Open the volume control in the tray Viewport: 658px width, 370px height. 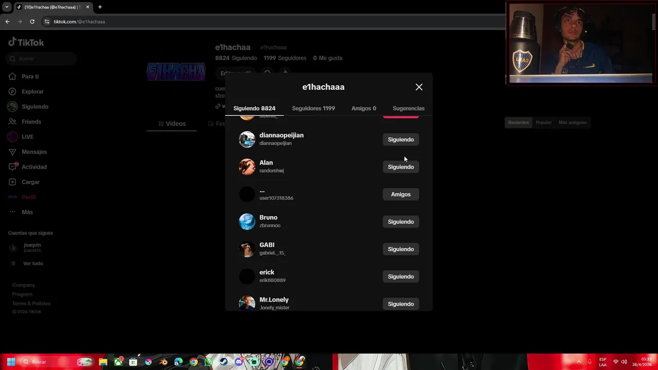pyautogui.click(x=625, y=362)
